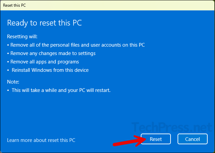Select the 'Remove all of the personal files' line
Viewport: 215px width, 153px height.
78,45
